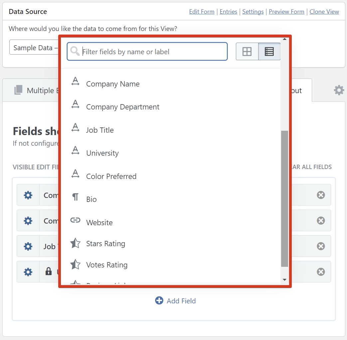Add the Company Name field
The width and height of the screenshot is (347, 340).
112,84
